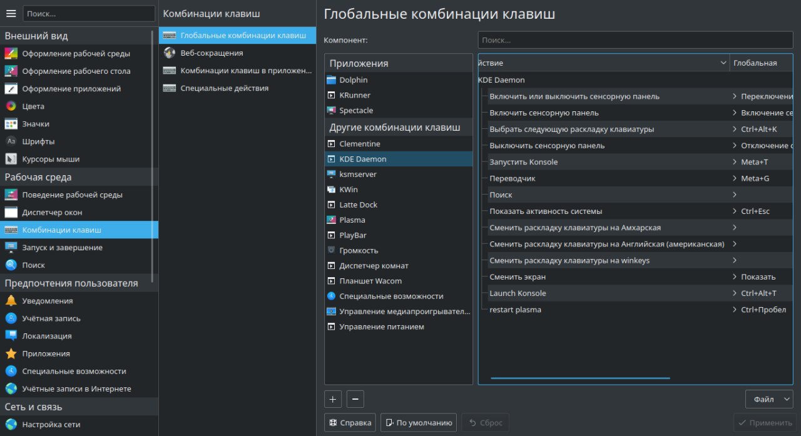This screenshot has width=801, height=436.
Task: Switch to Веб-сокращения
Action: tap(237, 53)
